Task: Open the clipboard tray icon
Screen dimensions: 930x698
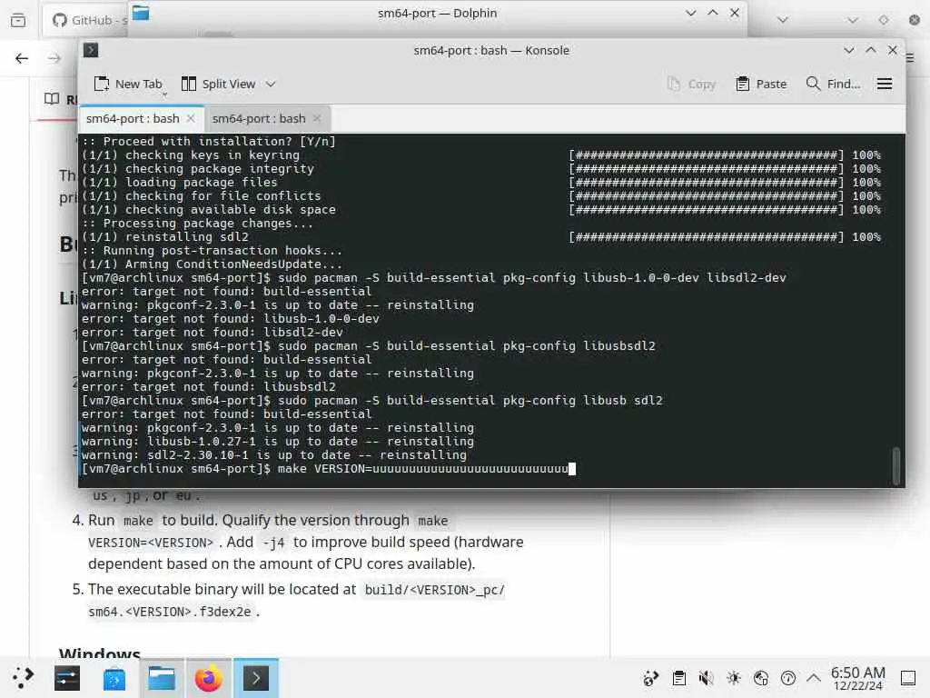Action: [x=679, y=678]
